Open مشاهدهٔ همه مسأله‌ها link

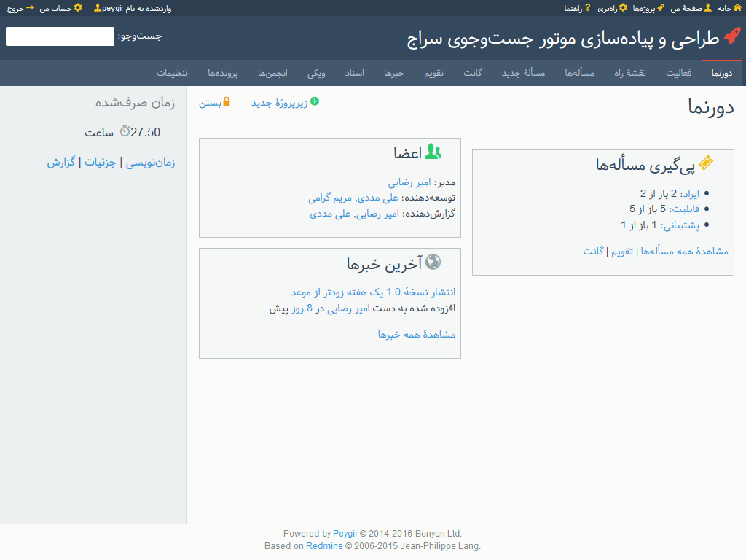click(684, 251)
